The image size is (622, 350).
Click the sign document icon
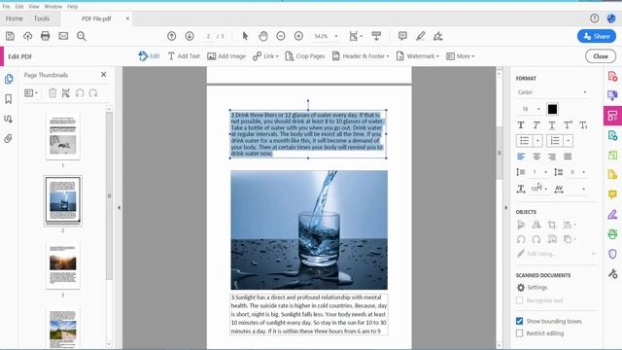438,36
